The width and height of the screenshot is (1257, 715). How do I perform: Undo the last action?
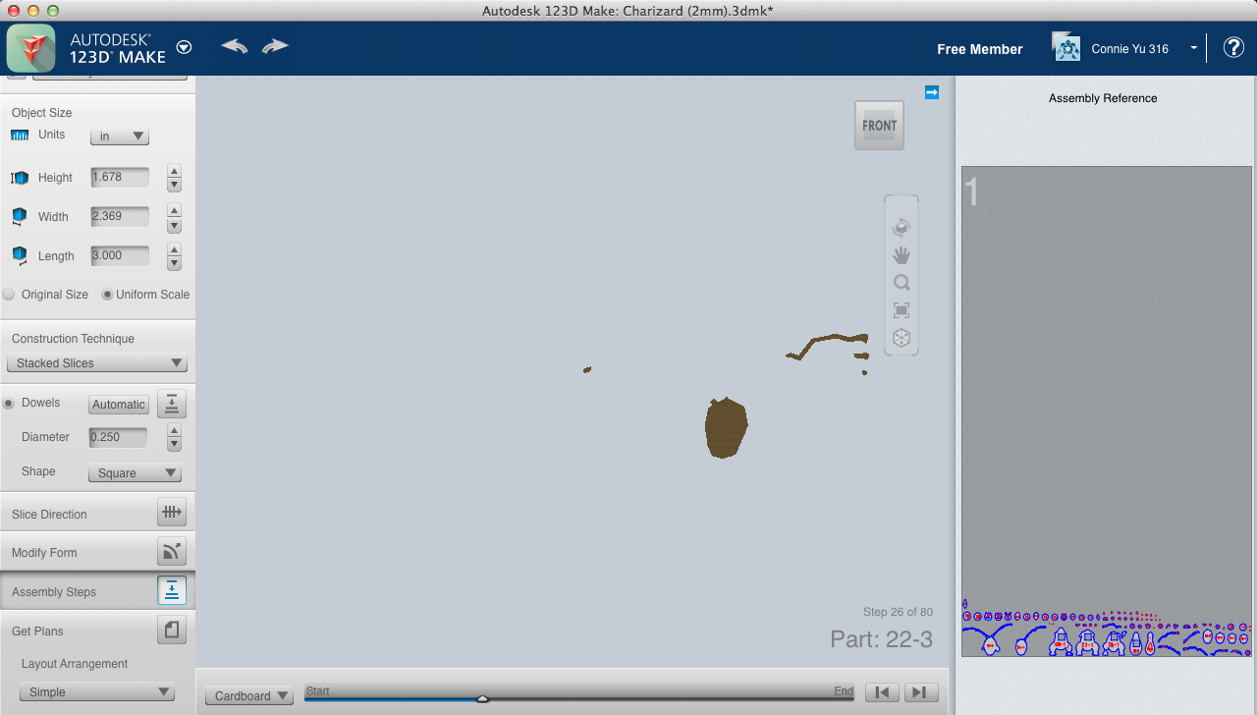point(235,46)
